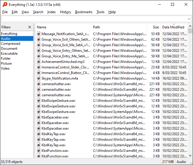This screenshot has height=165, width=193.
Task: Click file icon beside AchievementUnlocked.mp3
Action: [39, 61]
